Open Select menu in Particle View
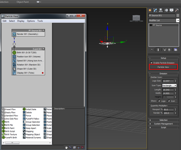181x150 pixels. tap(12, 21)
